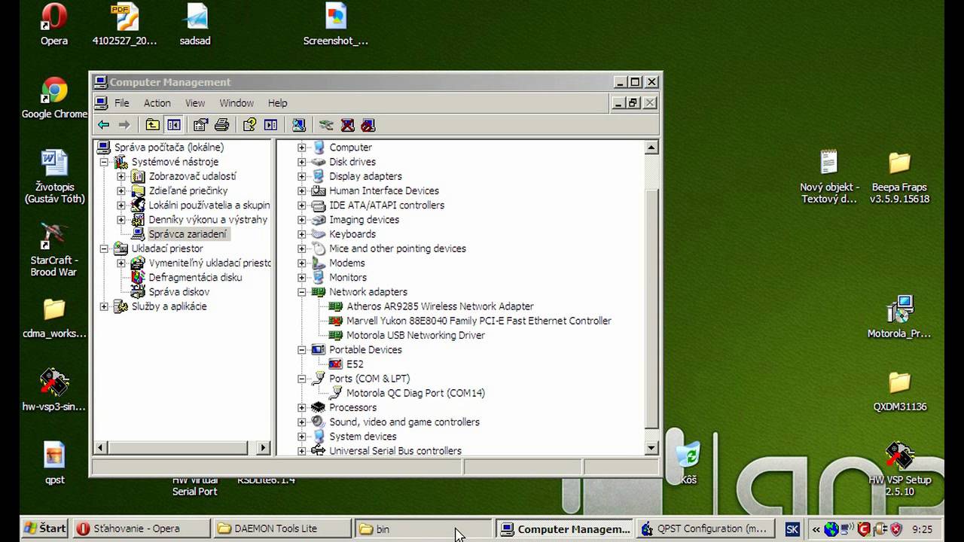Collapse the Portable Devices category
This screenshot has height=542, width=964.
302,350
